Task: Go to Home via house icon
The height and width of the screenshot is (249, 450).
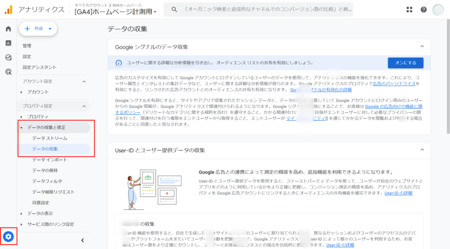Action: pos(8,28)
